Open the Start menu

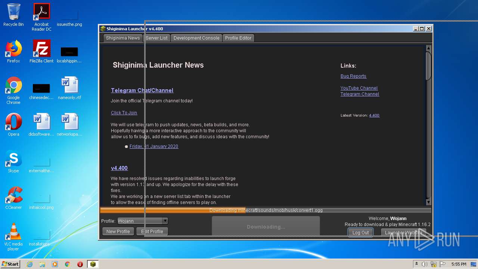pos(10,264)
